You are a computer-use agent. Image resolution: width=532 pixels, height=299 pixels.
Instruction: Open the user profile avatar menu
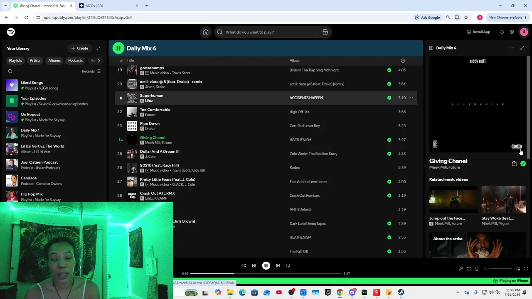tap(524, 32)
